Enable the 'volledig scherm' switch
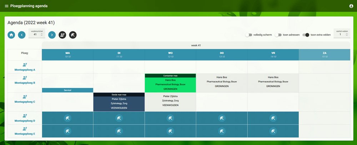The height and width of the screenshot is (145, 357). point(248,35)
